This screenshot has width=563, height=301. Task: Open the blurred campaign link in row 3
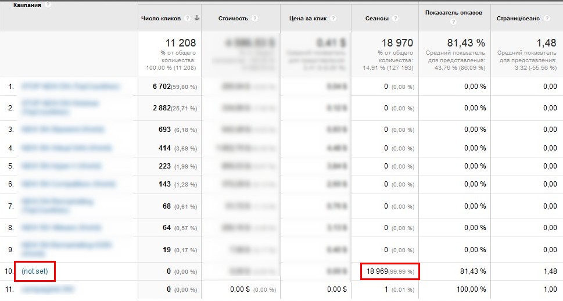[x=63, y=130]
